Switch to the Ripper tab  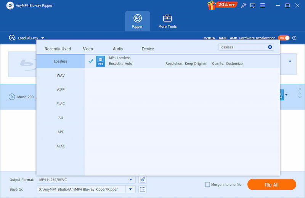click(137, 21)
